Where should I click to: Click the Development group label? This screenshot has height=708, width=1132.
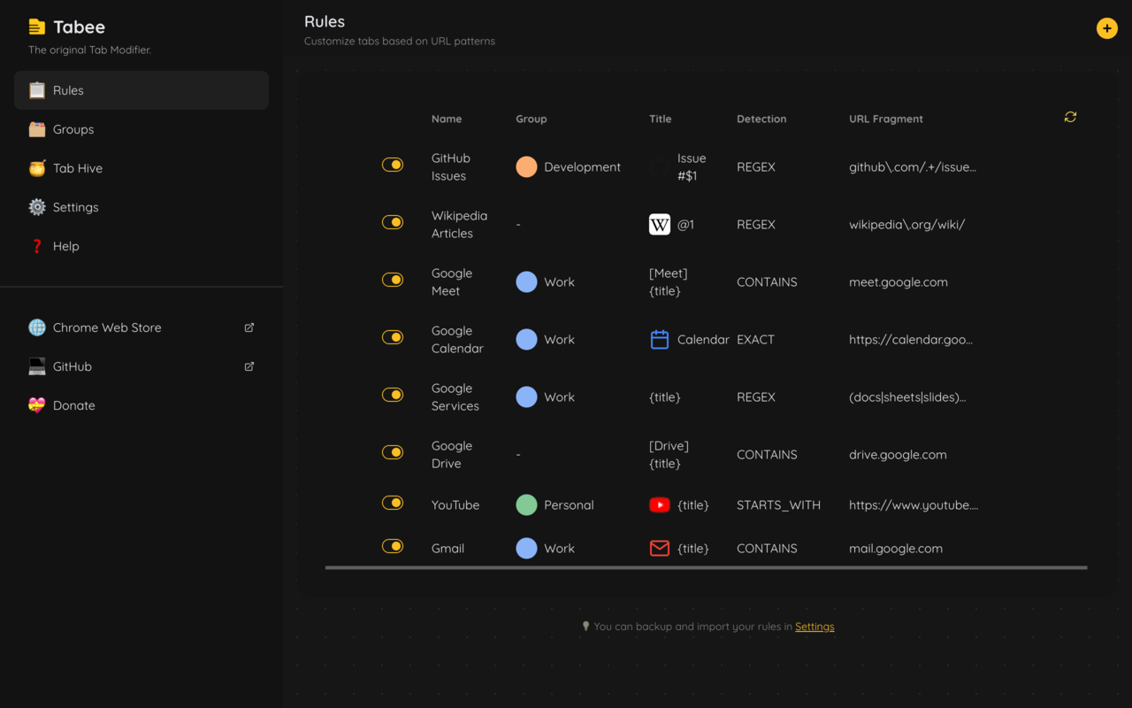(x=582, y=166)
